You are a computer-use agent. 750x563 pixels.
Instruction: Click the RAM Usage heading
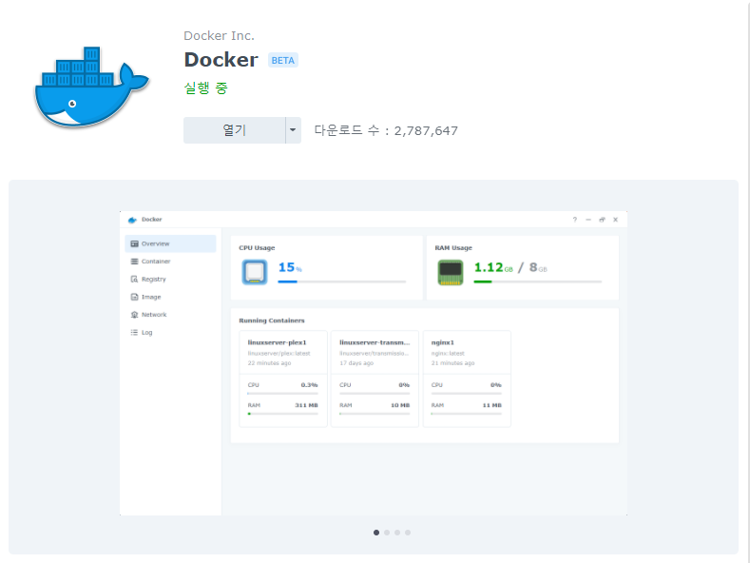pos(453,248)
